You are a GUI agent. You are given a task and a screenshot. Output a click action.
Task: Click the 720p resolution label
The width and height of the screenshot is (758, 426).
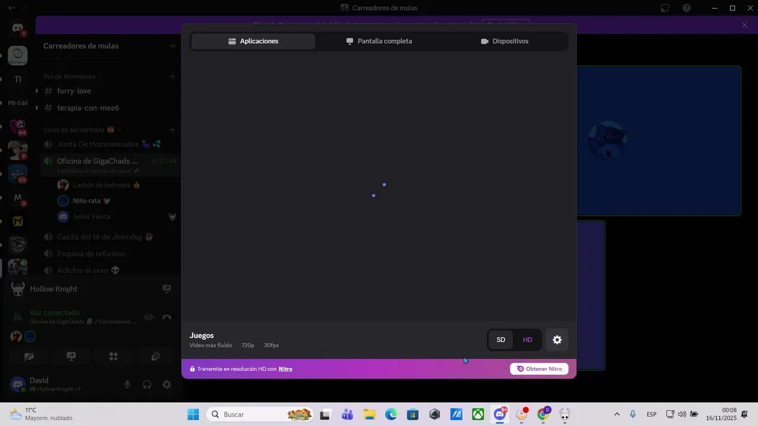click(248, 346)
